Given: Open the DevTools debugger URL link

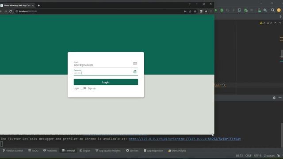Looking at the screenshot, I should (x=185, y=139).
